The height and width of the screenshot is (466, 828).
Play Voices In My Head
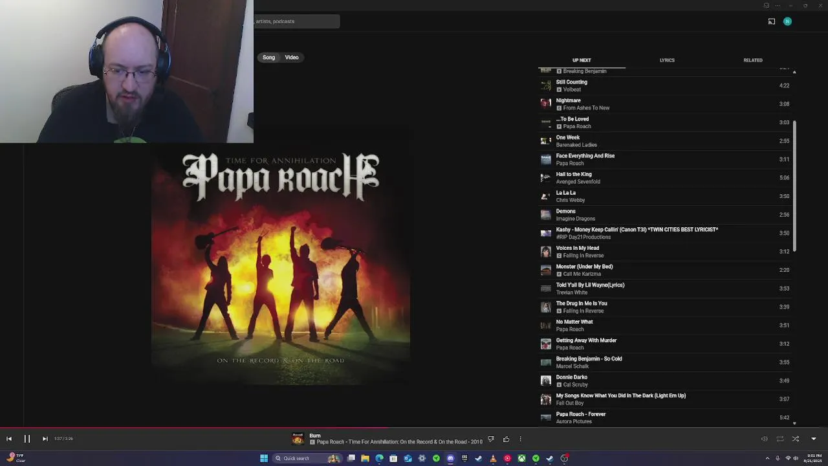click(665, 252)
